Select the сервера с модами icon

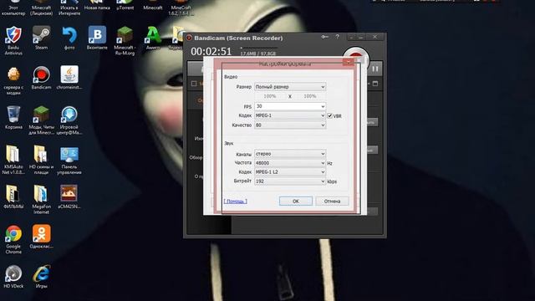[13, 80]
